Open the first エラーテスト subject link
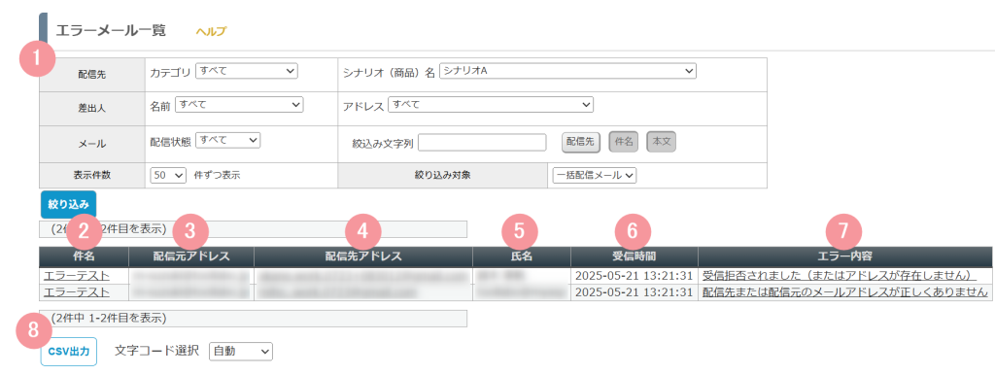Viewport: 995px width, 375px height. pos(76,276)
